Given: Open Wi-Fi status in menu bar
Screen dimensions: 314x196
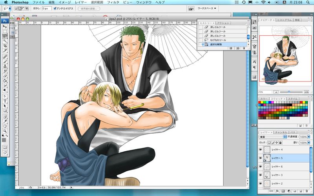Looking at the screenshot, I should pyautogui.click(x=263, y=2).
